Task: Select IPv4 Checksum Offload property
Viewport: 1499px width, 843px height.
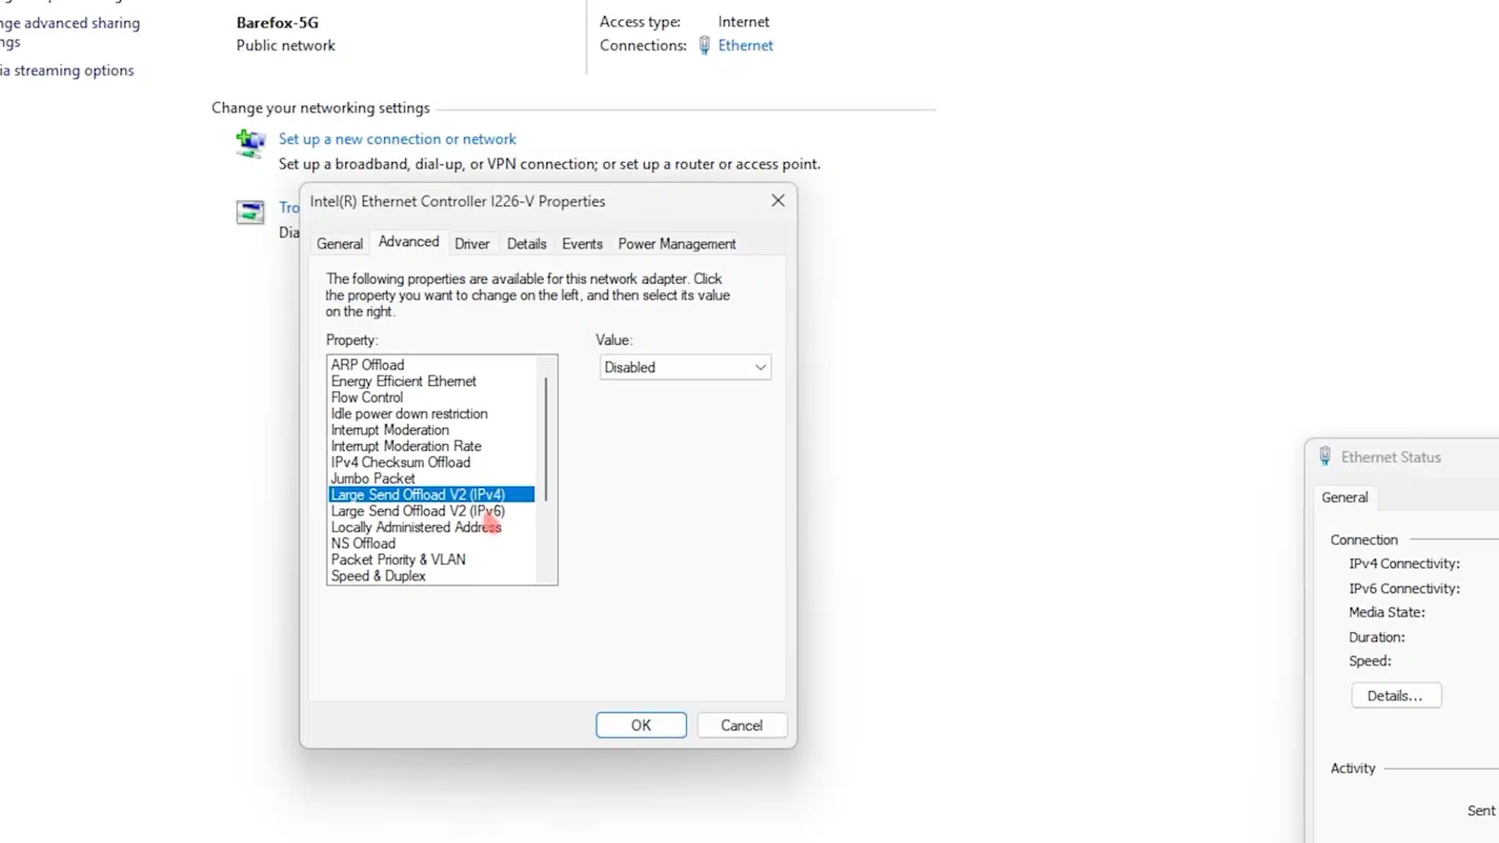Action: (x=431, y=462)
